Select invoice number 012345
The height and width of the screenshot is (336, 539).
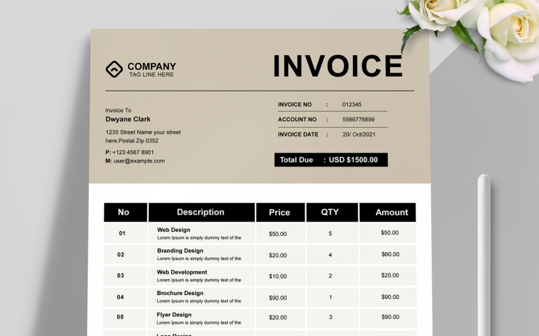click(352, 105)
